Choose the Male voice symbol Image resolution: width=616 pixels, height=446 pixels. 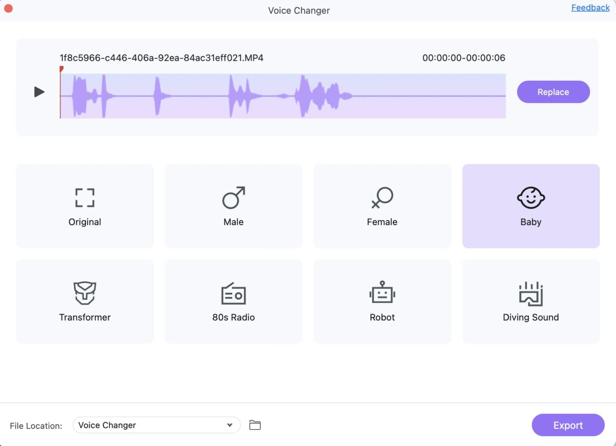[233, 197]
